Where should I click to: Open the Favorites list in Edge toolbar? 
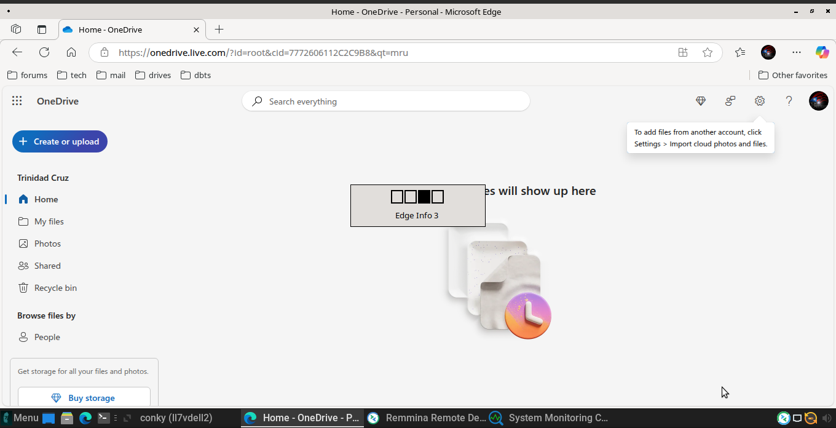tap(740, 52)
